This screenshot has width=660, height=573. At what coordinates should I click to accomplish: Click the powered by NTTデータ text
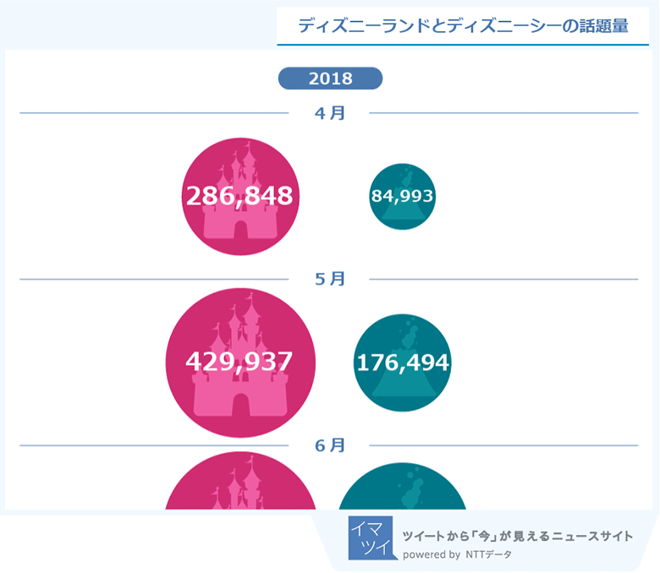click(457, 555)
